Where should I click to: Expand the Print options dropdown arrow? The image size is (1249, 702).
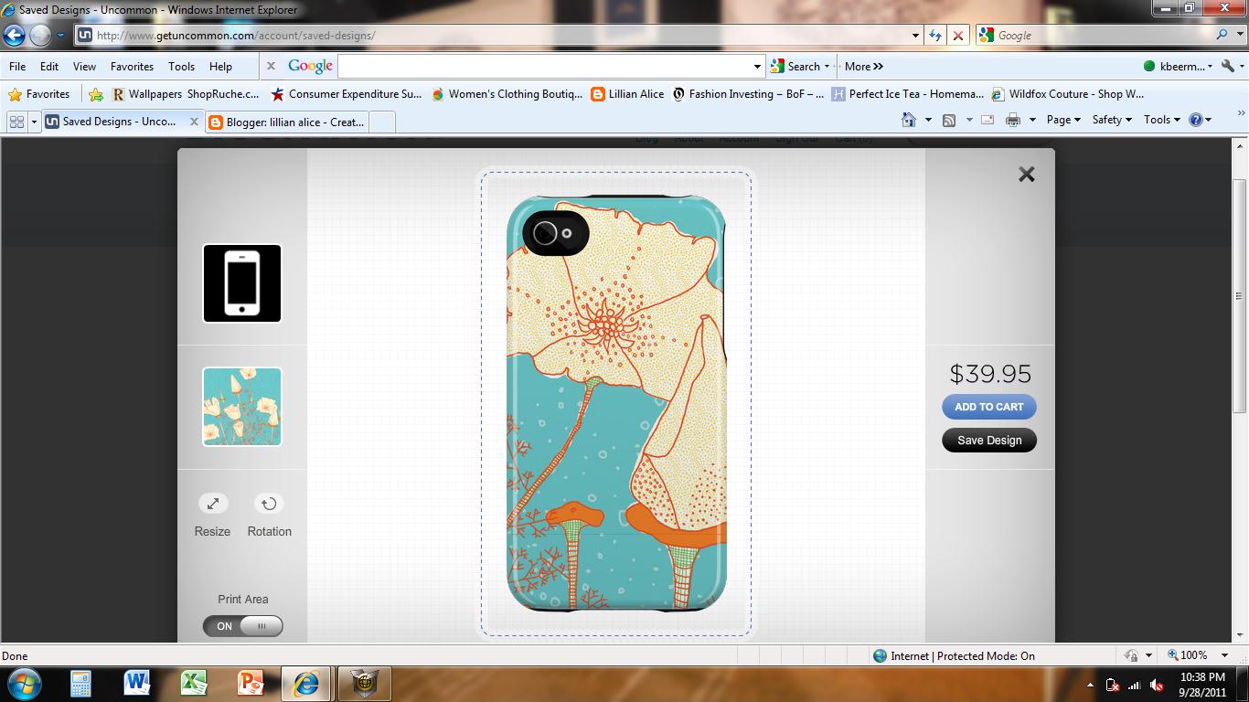tap(1032, 120)
